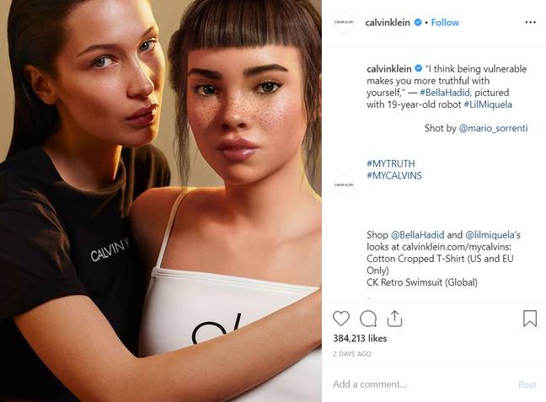Screen dimensions: 546x402
Task: Click verified badge next to header username
Action: click(418, 22)
